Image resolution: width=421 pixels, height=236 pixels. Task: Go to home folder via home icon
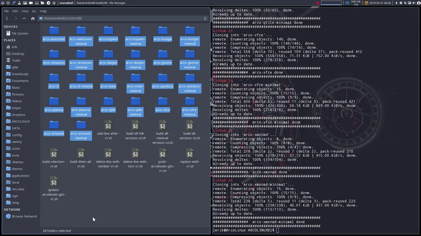(x=33, y=18)
